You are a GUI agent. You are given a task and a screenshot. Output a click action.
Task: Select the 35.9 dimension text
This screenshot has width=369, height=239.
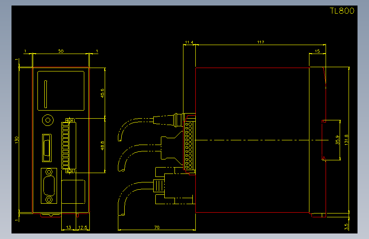[338, 140]
